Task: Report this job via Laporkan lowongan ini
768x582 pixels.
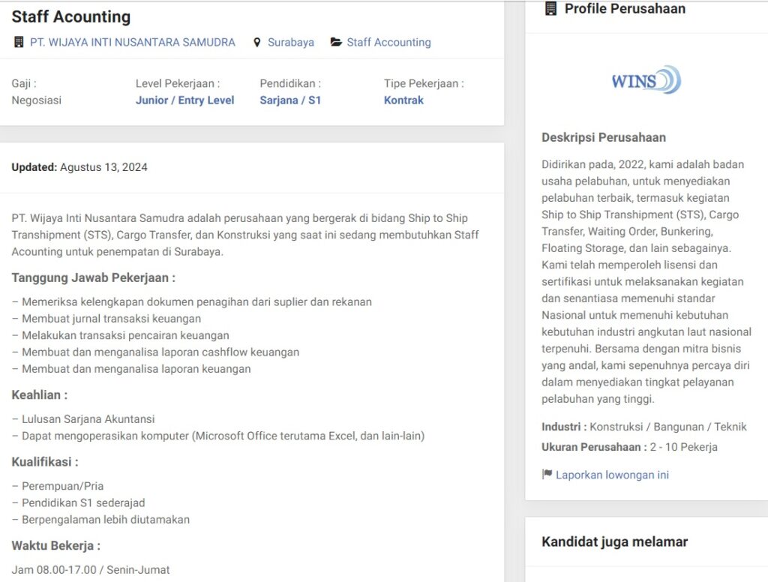Action: pos(612,475)
